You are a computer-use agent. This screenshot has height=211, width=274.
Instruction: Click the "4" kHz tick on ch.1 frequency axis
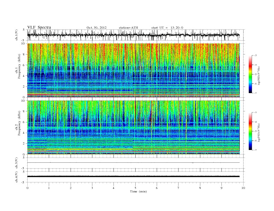(x=24, y=76)
